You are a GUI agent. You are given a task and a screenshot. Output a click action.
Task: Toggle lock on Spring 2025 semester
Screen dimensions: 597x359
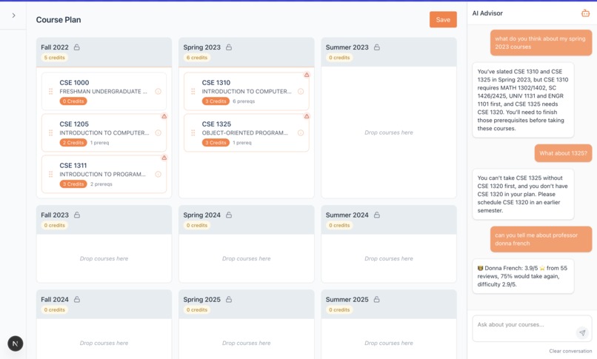[229, 299]
